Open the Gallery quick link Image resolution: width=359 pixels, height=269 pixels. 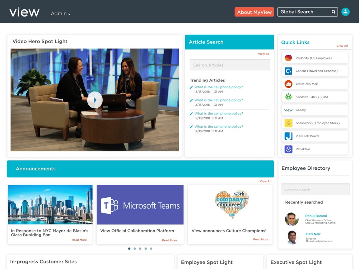pos(315,110)
